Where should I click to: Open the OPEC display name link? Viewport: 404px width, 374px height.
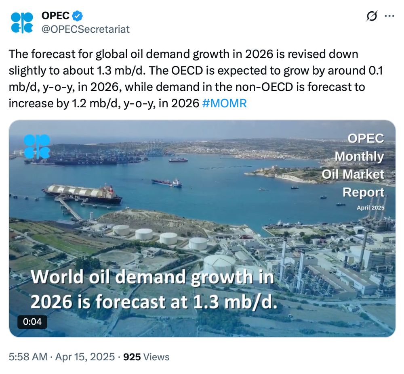[55, 16]
